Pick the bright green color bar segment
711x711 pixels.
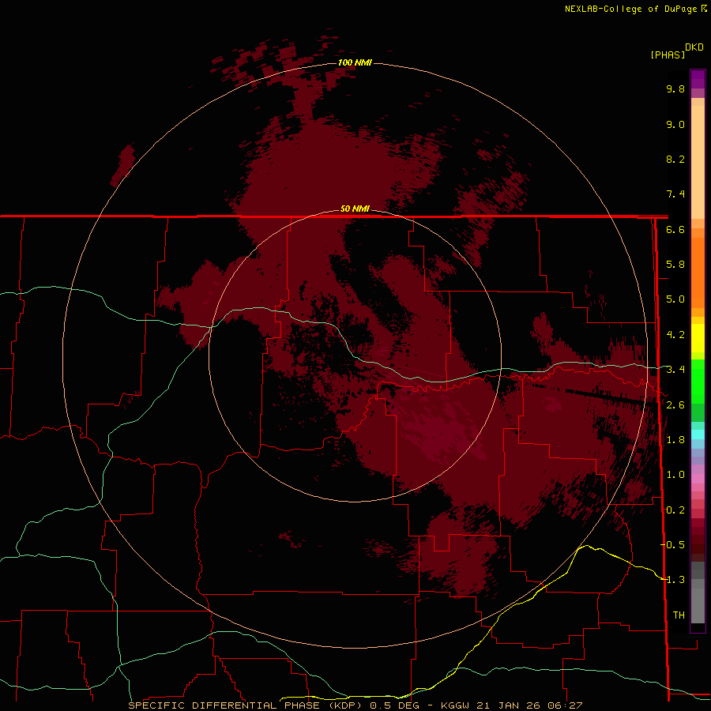tap(698, 382)
